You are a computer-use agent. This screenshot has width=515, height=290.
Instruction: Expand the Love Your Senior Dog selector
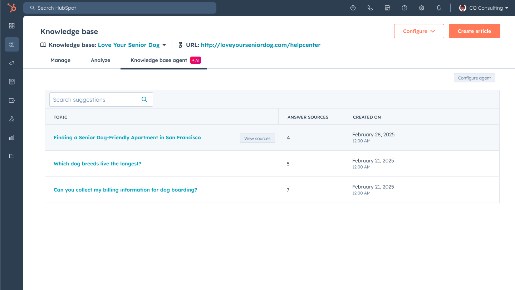(x=132, y=45)
